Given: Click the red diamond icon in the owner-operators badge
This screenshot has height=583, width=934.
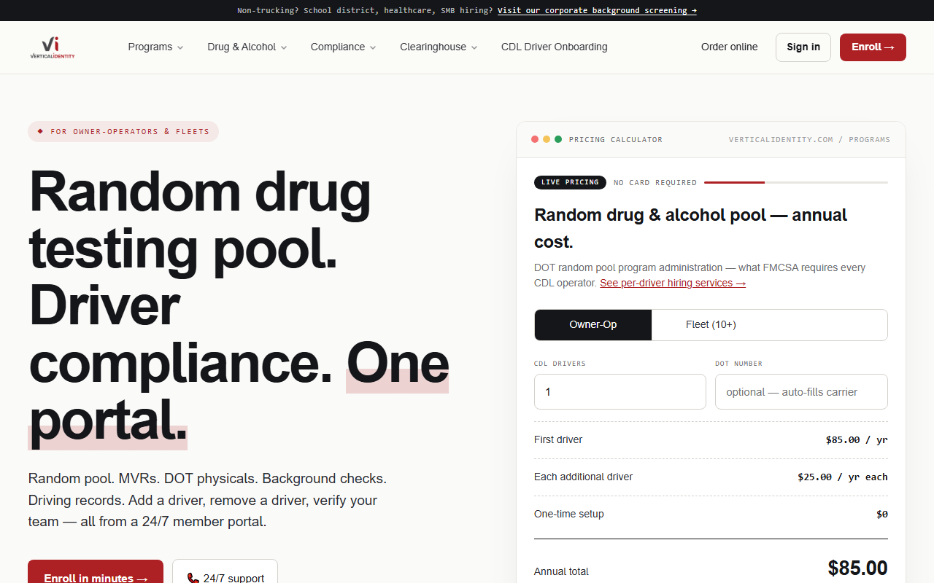Looking at the screenshot, I should (40, 131).
